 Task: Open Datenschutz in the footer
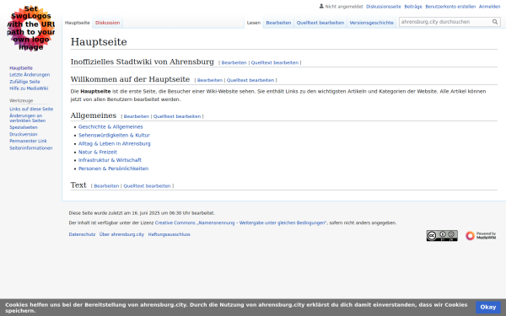(82, 234)
